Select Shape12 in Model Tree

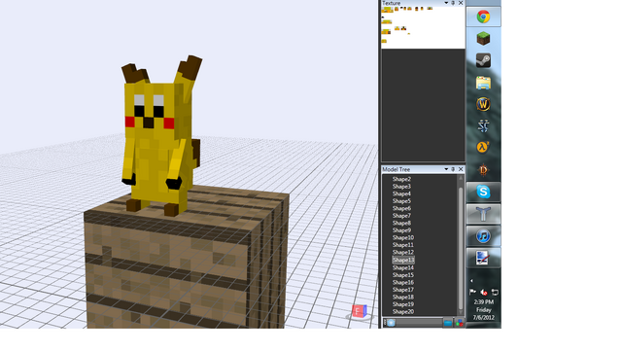[x=403, y=252]
